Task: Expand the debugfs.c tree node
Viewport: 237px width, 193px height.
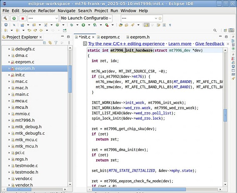Action: [x=9, y=49]
